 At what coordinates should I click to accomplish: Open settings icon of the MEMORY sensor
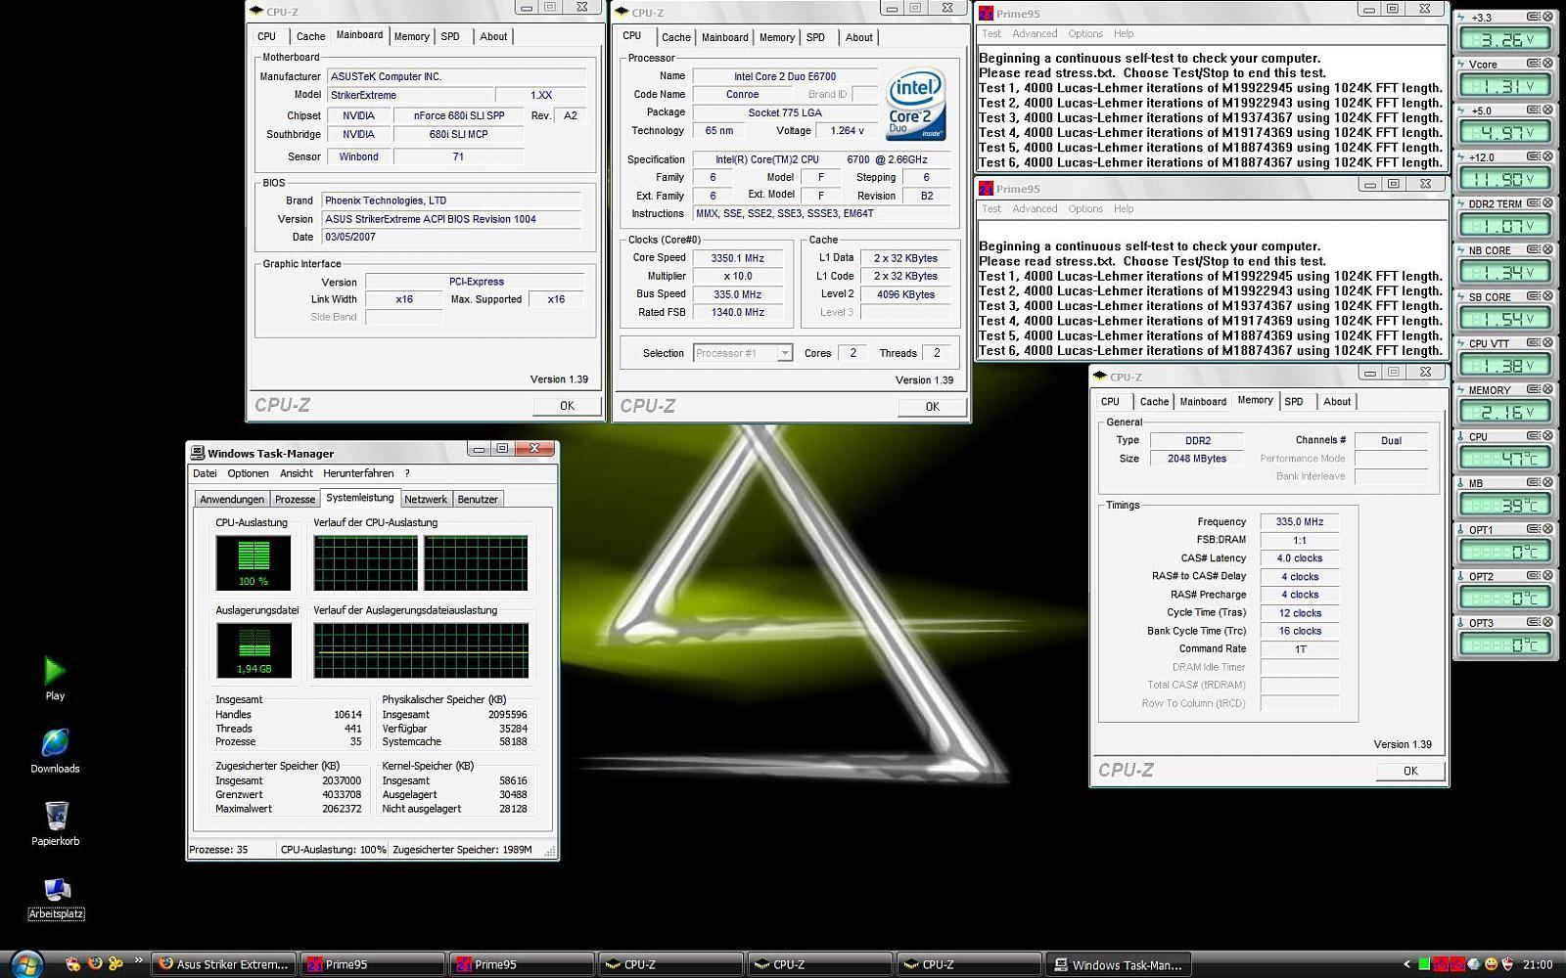pyautogui.click(x=1534, y=389)
